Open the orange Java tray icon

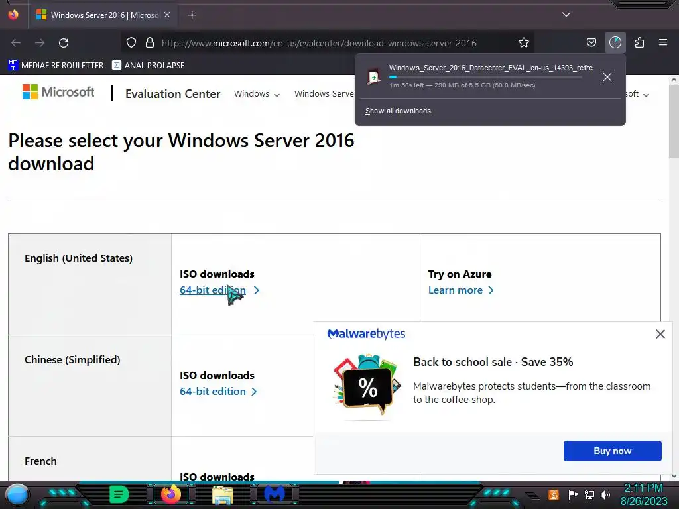(x=553, y=494)
